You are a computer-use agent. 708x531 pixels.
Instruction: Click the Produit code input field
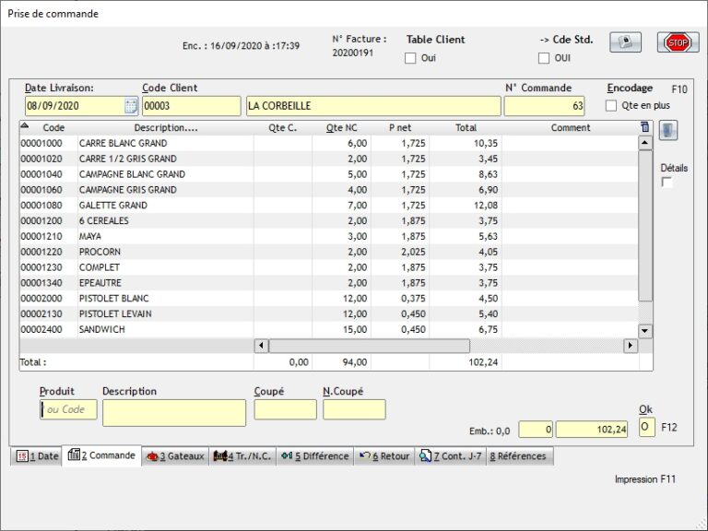pos(68,409)
